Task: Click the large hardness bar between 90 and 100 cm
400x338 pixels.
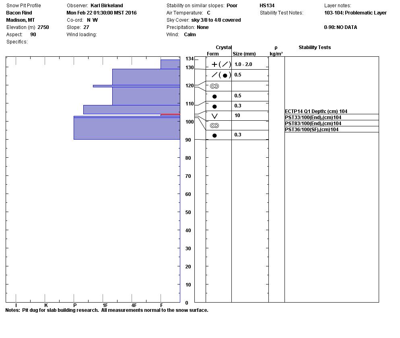Action: 127,128
